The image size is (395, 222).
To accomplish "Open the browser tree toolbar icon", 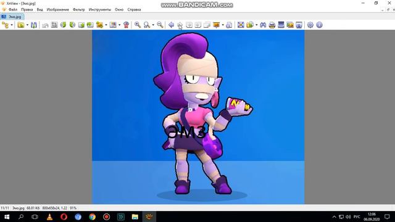I will click(5, 25).
